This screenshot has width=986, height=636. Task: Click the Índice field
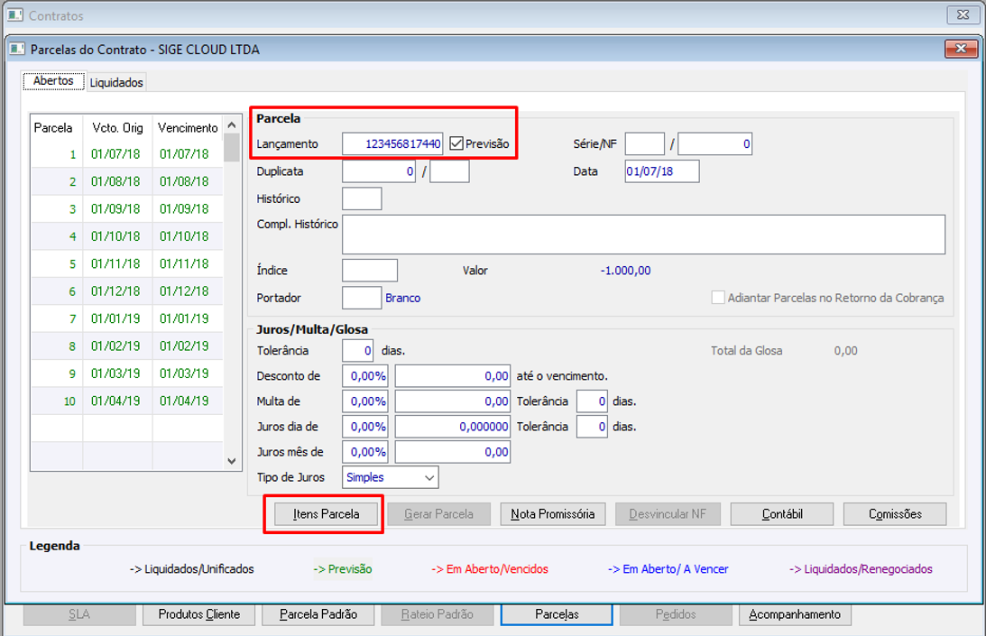coord(370,271)
